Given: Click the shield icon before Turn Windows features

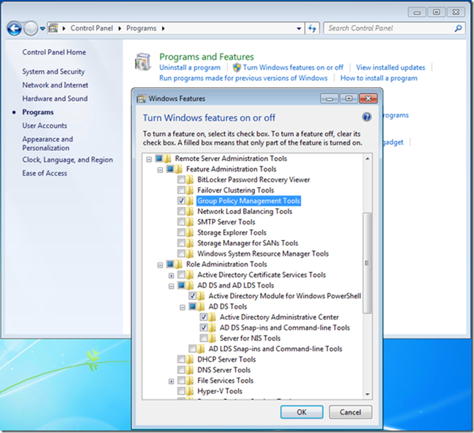Looking at the screenshot, I should 236,67.
